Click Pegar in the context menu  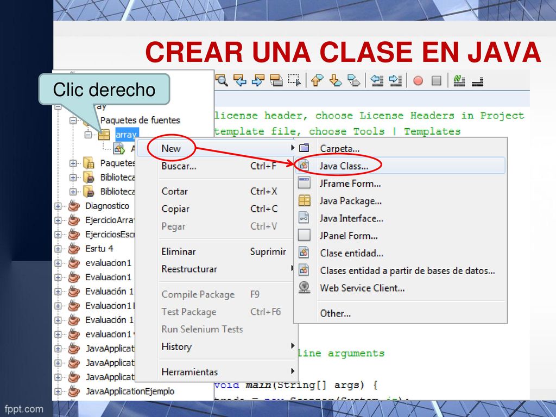[x=217, y=226]
